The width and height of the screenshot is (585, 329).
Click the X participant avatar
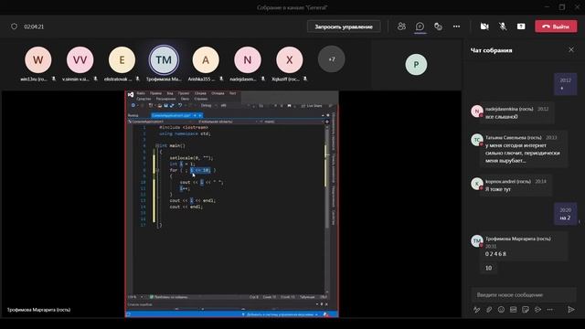point(289,59)
